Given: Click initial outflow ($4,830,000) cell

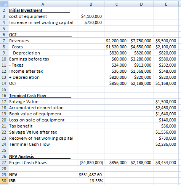Looking at the screenshot, I should [91, 163].
